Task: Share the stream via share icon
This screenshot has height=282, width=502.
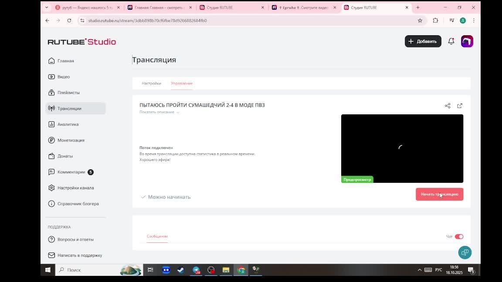Action: point(448,105)
